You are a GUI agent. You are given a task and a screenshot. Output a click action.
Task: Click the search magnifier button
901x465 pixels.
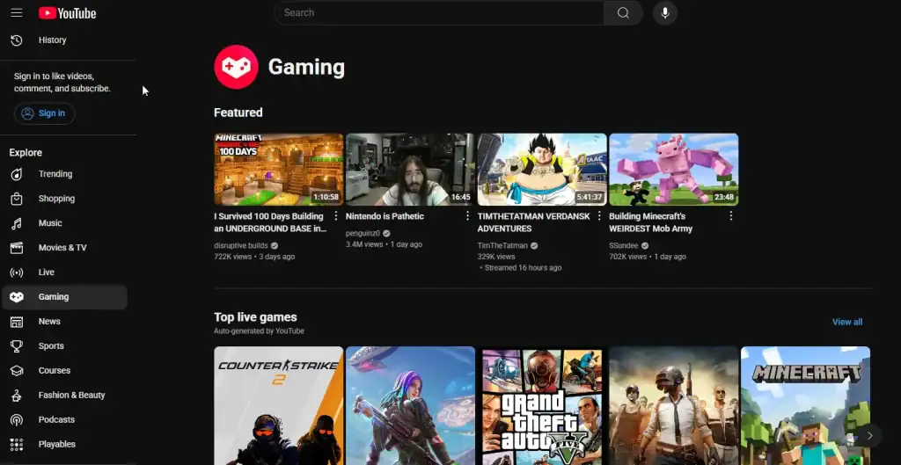pyautogui.click(x=623, y=12)
